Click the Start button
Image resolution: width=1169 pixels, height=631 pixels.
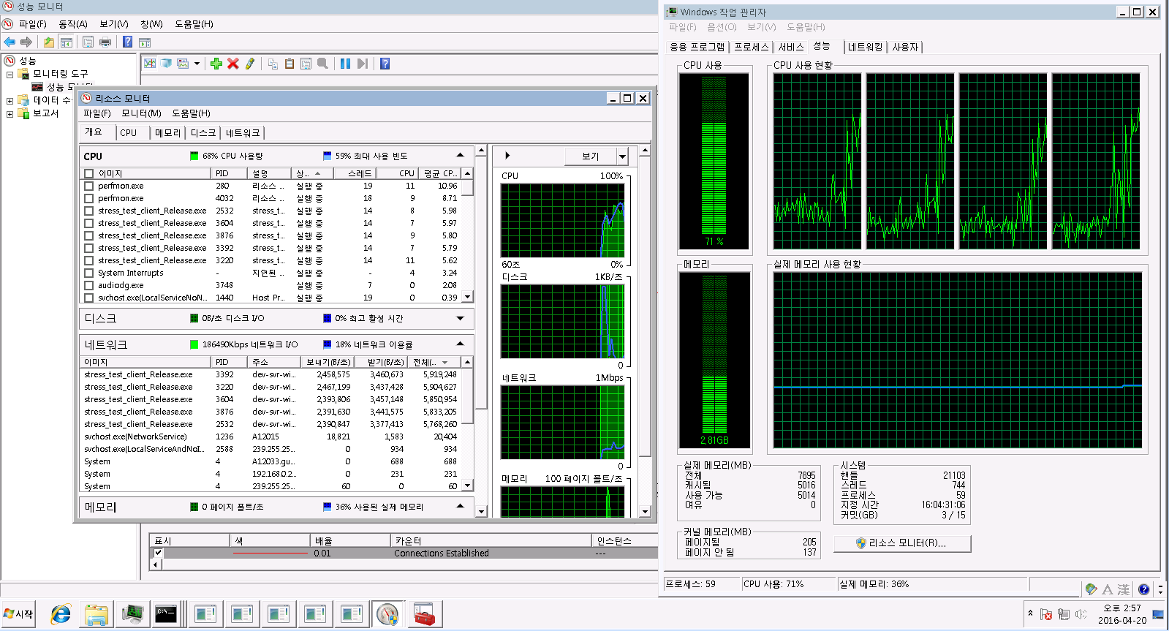[19, 614]
